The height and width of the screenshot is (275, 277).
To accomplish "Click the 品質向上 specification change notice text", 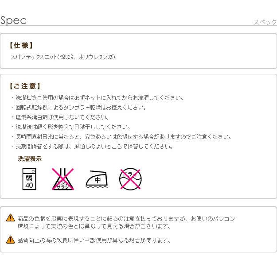I will point(94,240).
